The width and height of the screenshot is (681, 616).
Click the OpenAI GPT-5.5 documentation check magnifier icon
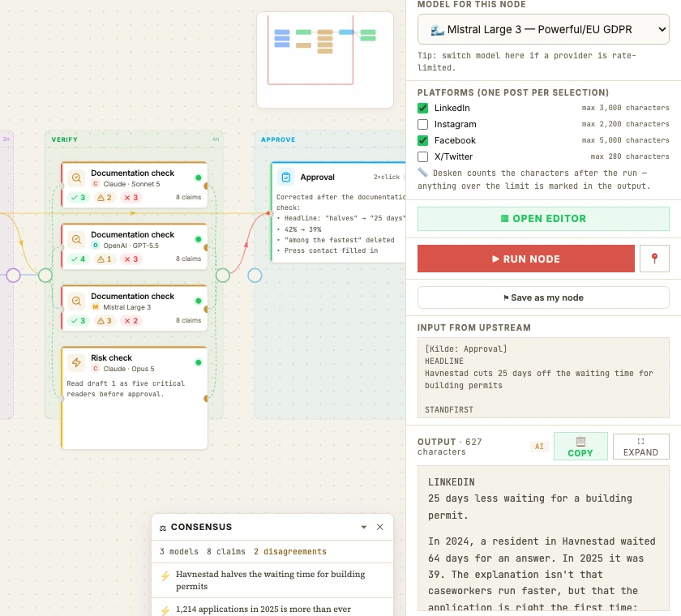coord(76,239)
